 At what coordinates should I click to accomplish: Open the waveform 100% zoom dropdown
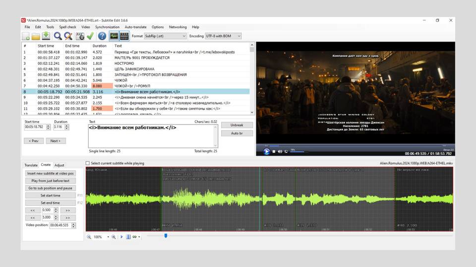tap(108, 237)
